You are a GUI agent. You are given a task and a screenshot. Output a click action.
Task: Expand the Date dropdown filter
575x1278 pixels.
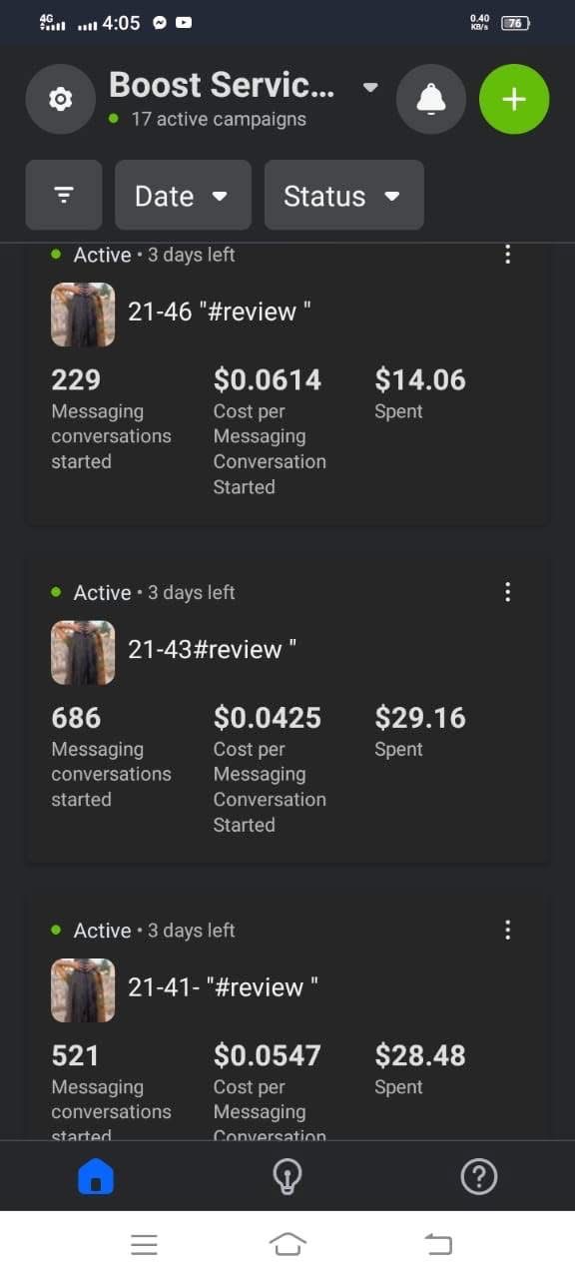click(183, 195)
